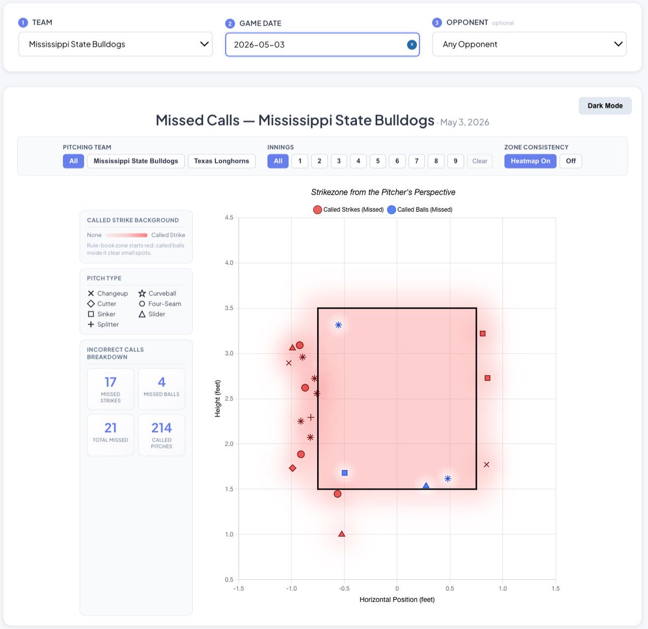648x629 pixels.
Task: Click the Four-Seam circle legend icon
Action: (x=142, y=304)
